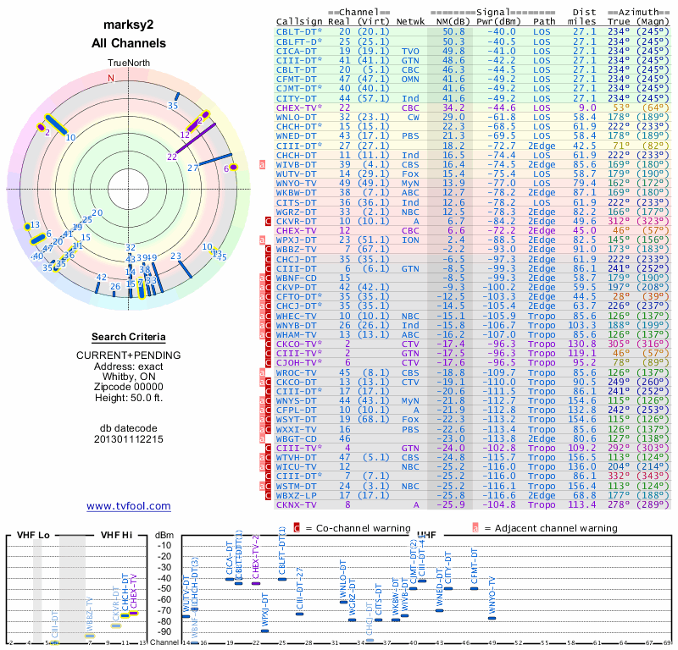The width and height of the screenshot is (678, 650).
Task: Click the 'WHEC-TV' callsign
Action: tap(296, 317)
